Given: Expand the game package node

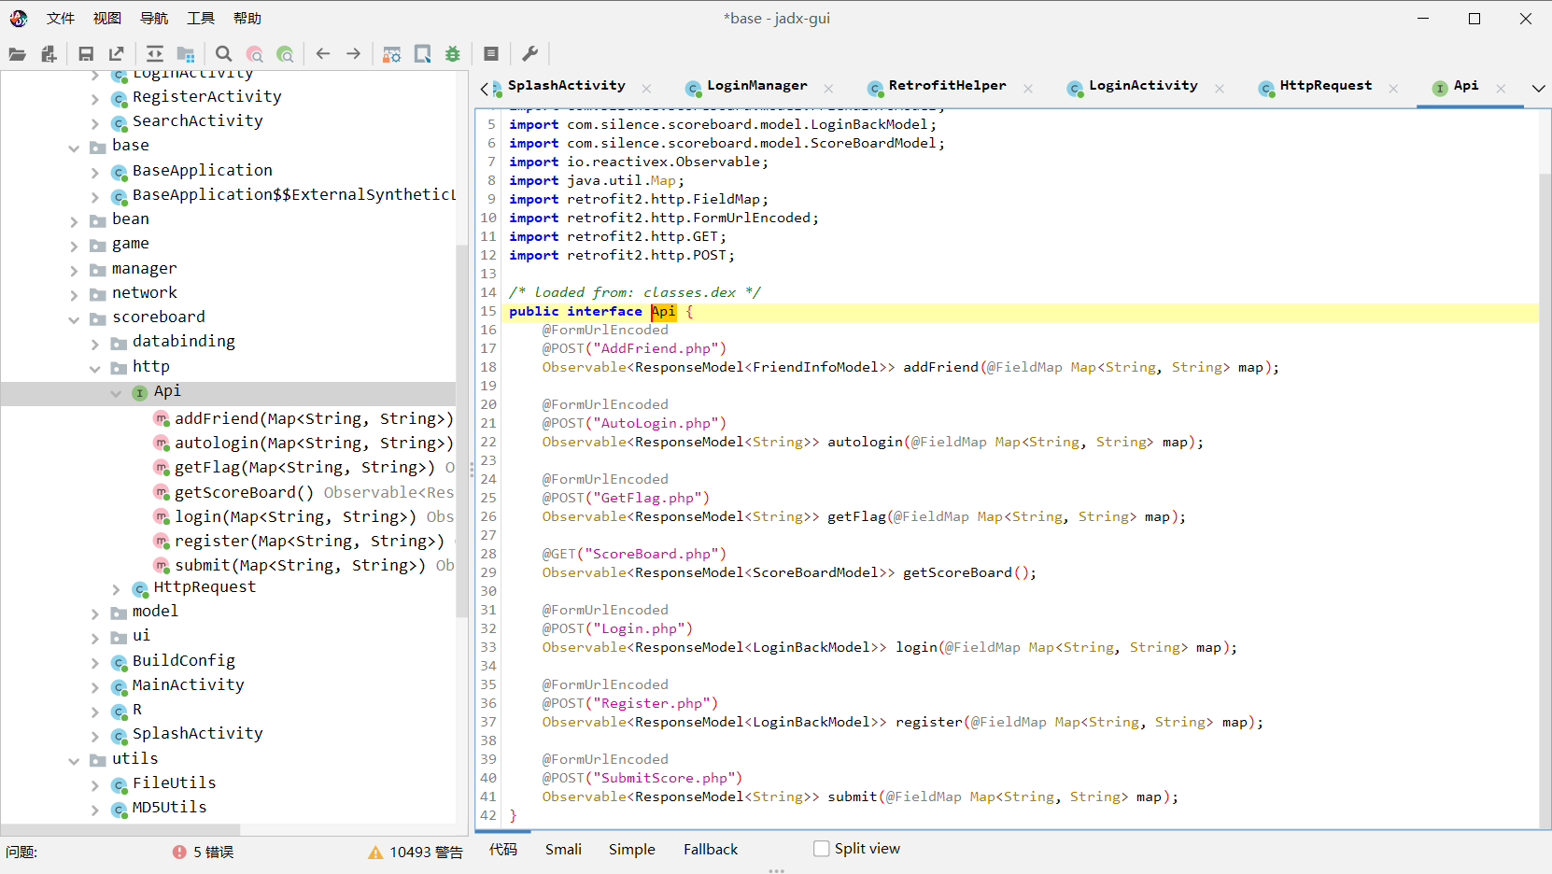Looking at the screenshot, I should pyautogui.click(x=74, y=246).
